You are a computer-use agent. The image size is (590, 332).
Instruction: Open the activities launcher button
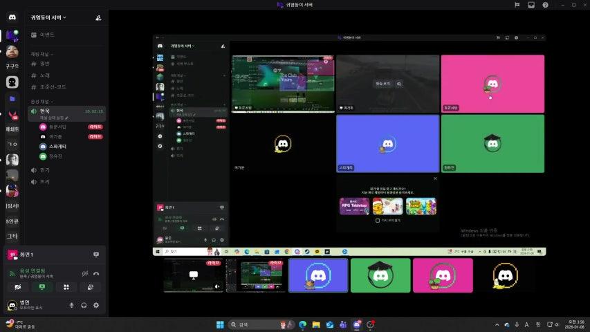(66, 287)
